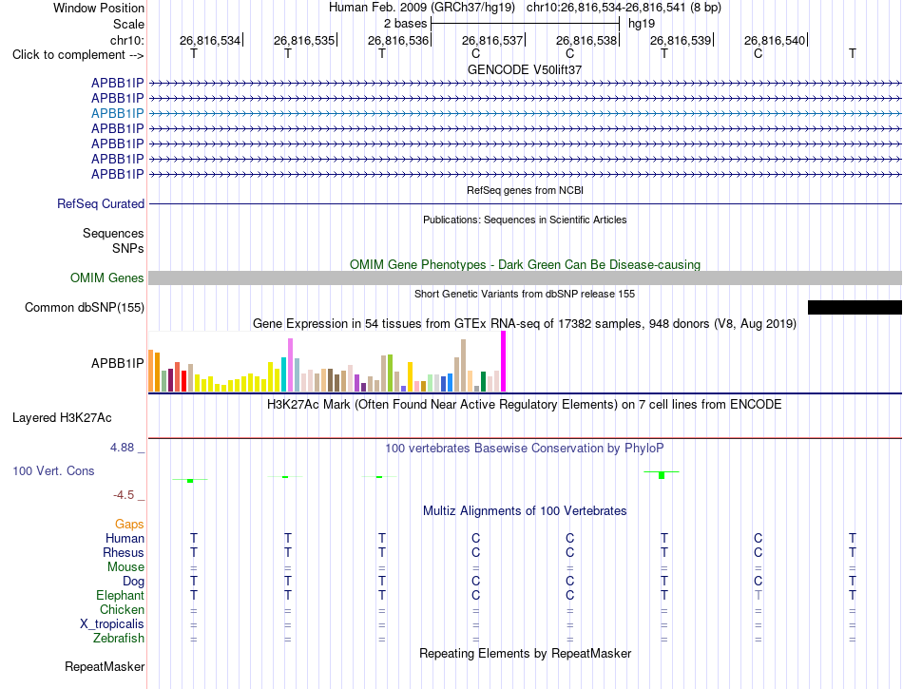Open OMIM Genes track label
This screenshot has width=903, height=689.
(107, 278)
